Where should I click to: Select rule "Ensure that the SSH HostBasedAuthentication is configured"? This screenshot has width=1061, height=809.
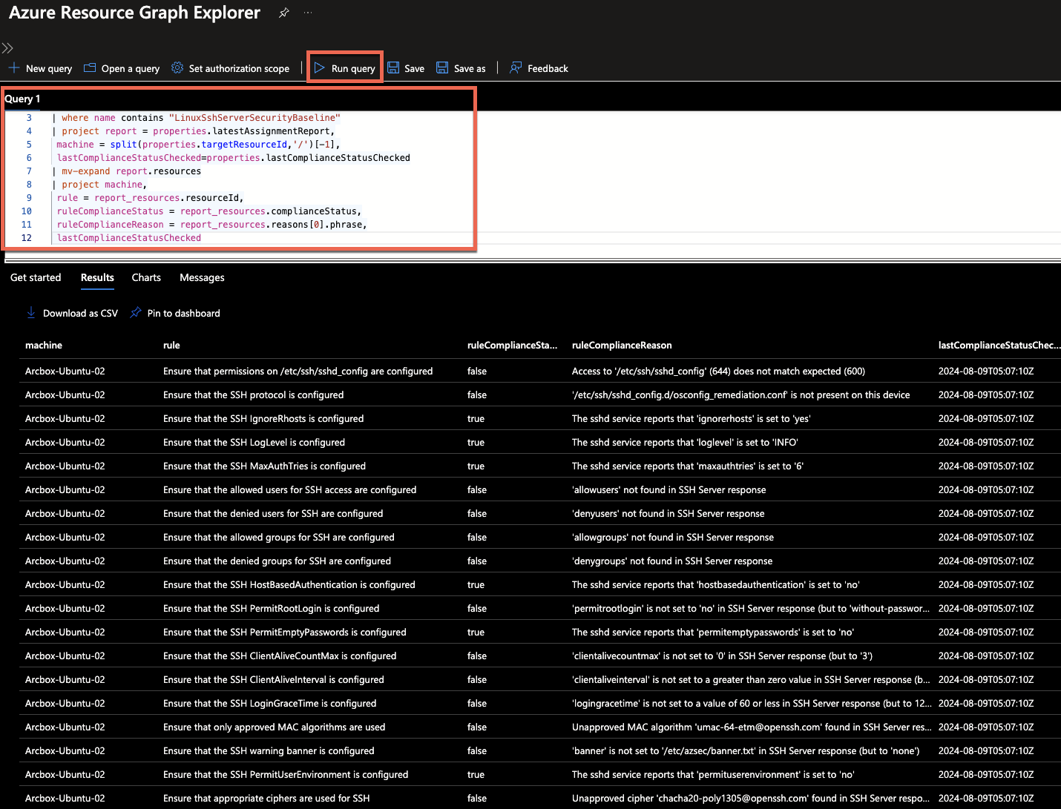(289, 585)
